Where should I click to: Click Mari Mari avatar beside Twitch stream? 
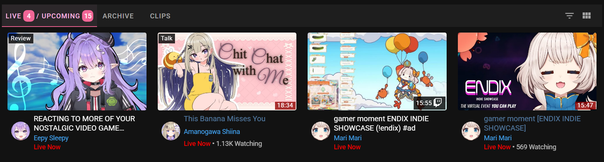(321, 131)
